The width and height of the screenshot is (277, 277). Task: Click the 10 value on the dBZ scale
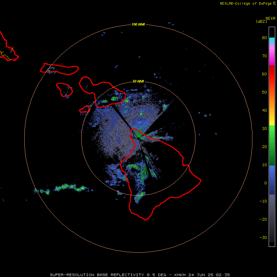[264, 165]
